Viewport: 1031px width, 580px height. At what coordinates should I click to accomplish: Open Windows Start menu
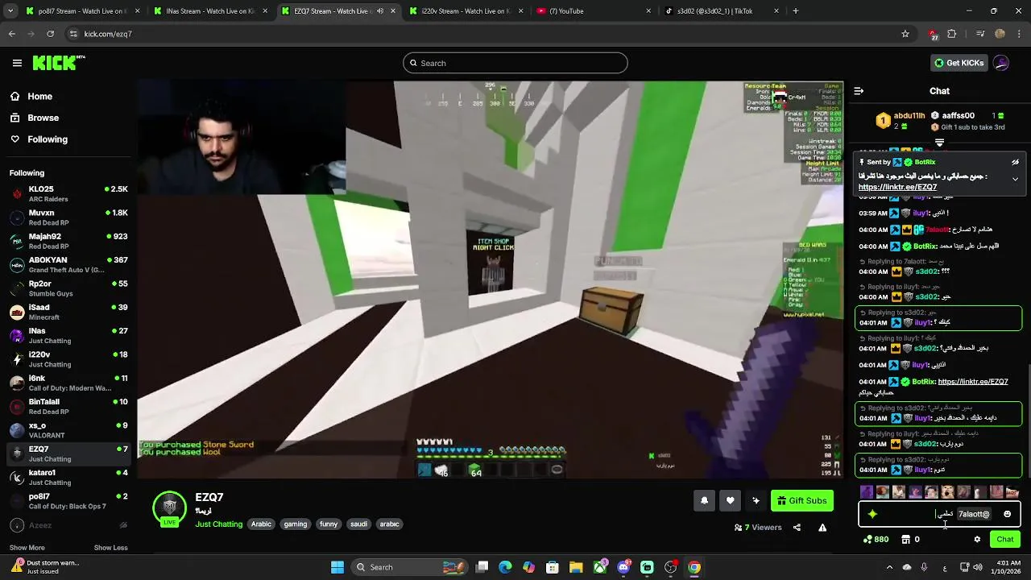pos(337,567)
